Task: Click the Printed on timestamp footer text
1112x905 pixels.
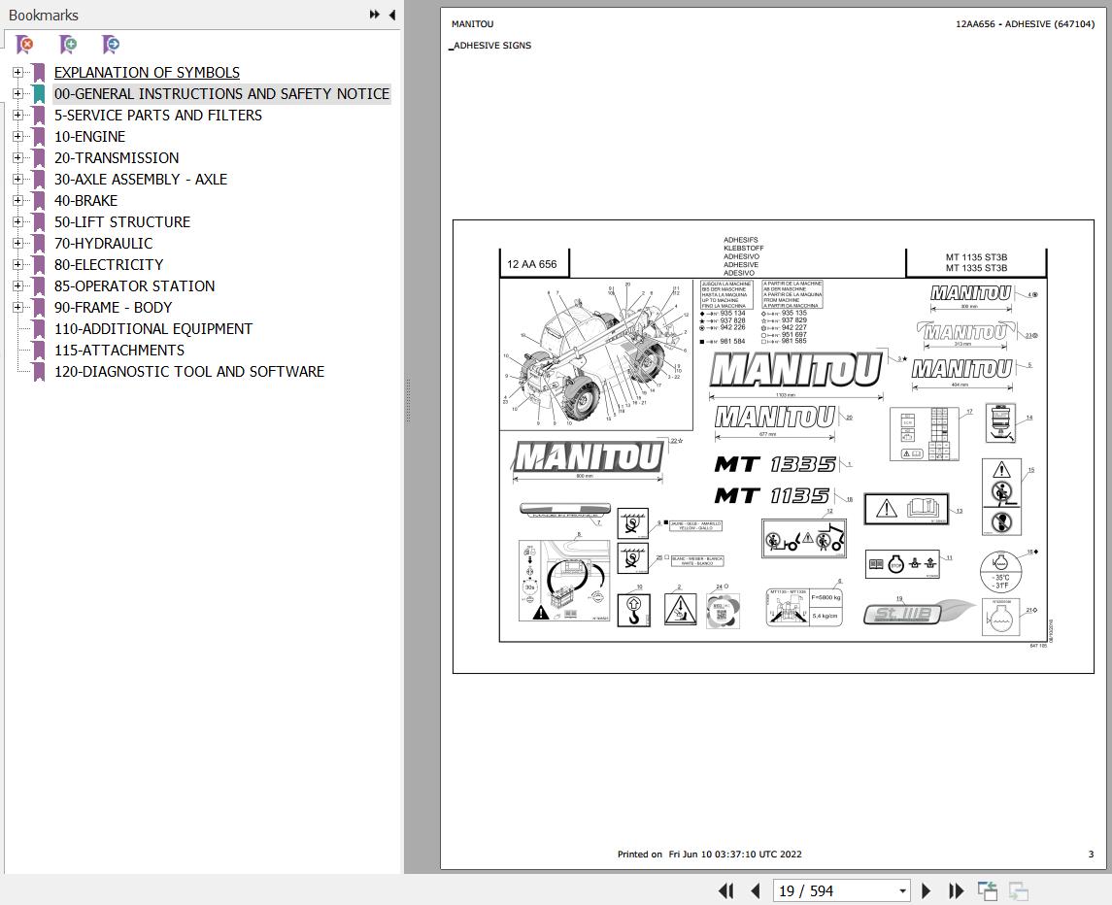Action: (x=709, y=854)
